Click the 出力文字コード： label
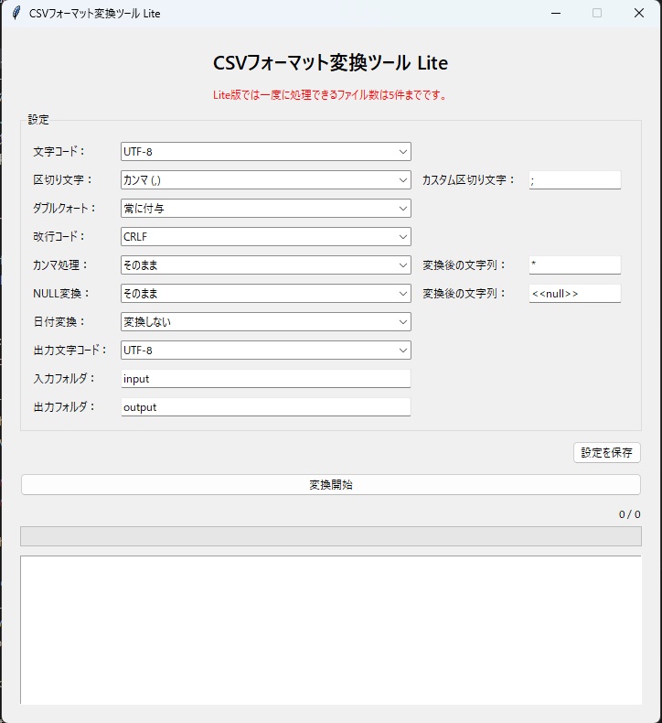Viewport: 662px width, 723px height. [70, 350]
